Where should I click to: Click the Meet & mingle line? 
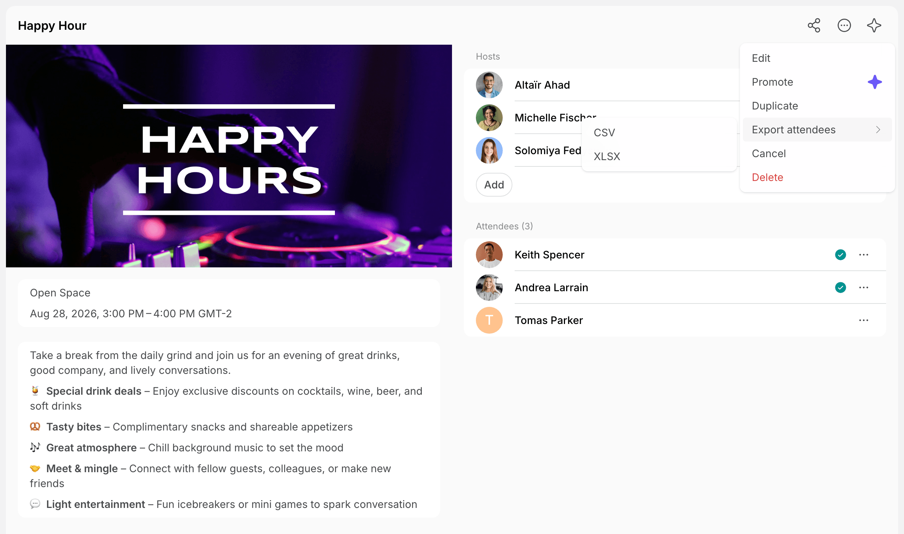coord(210,476)
